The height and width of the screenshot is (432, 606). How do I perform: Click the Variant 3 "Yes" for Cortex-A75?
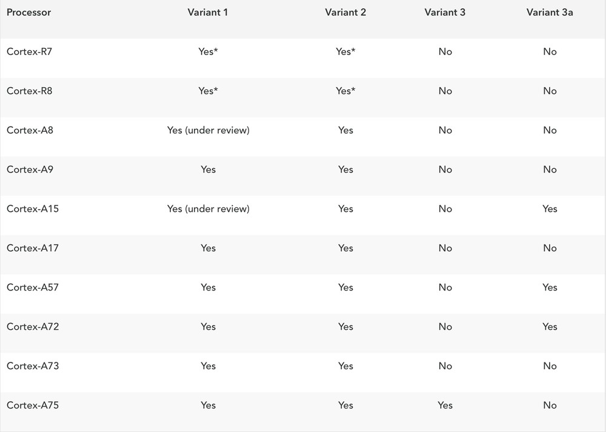[445, 405]
